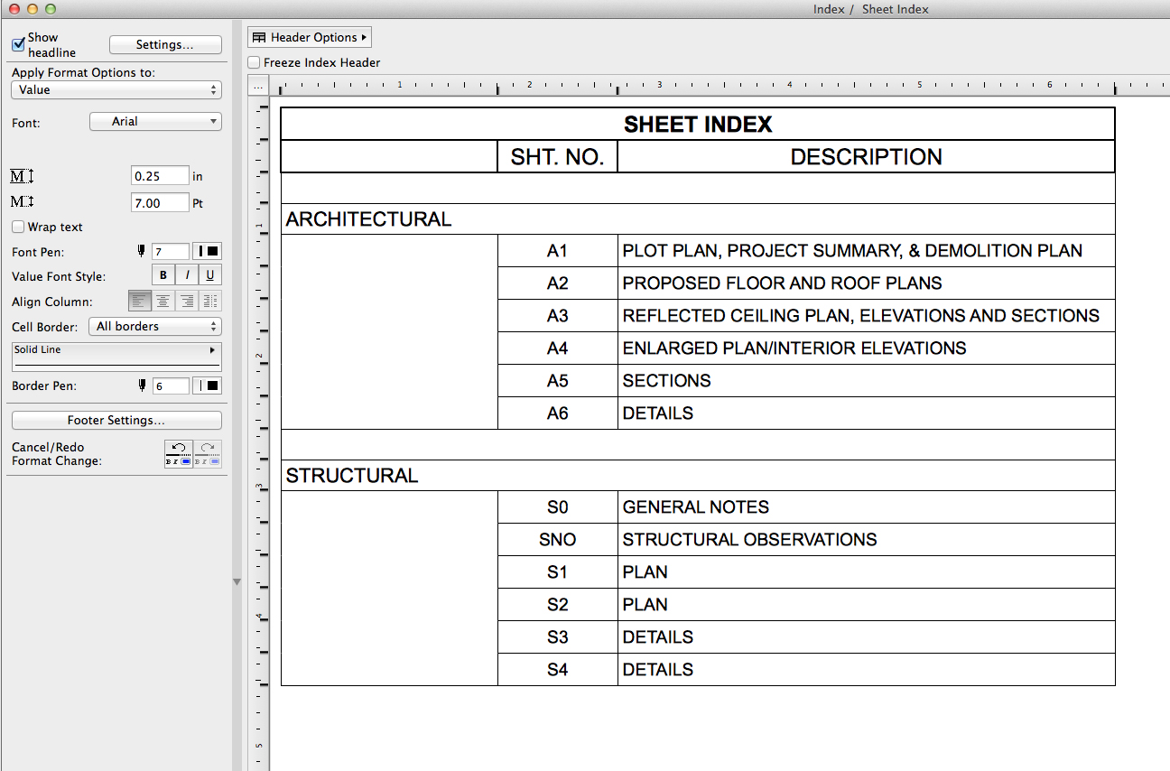Image resolution: width=1170 pixels, height=771 pixels.
Task: Change the Cell Border setting from All borders
Action: click(x=154, y=326)
